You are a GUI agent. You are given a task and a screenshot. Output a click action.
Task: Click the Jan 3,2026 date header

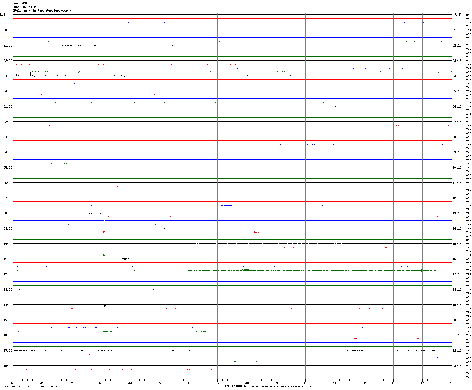click(21, 3)
